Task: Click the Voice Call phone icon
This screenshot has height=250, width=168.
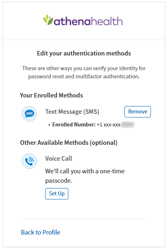Action: pyautogui.click(x=29, y=161)
